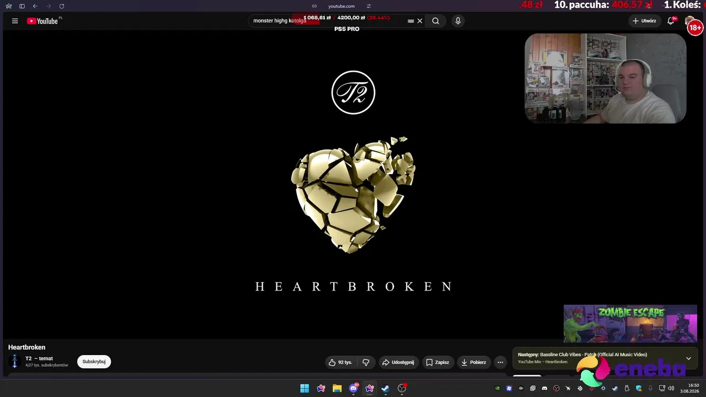Open the YouTube guide hamburger menu
This screenshot has width=706, height=397.
[15, 21]
